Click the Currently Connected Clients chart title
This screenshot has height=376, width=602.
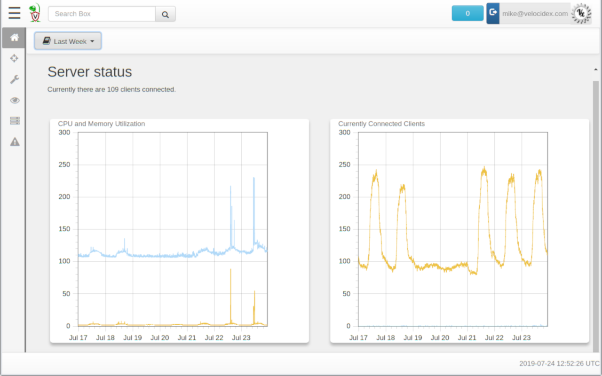point(381,124)
